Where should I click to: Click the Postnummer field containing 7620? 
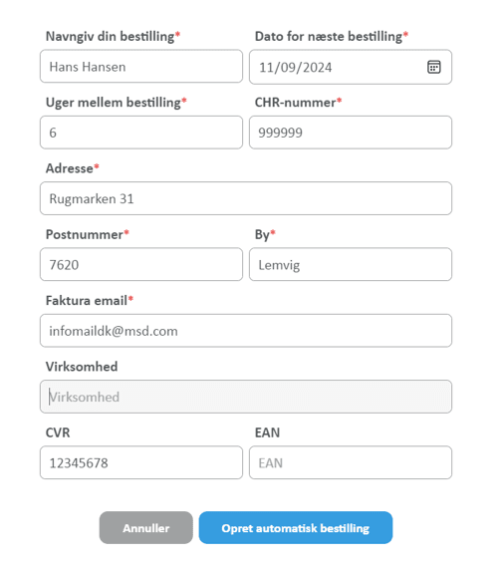click(141, 265)
